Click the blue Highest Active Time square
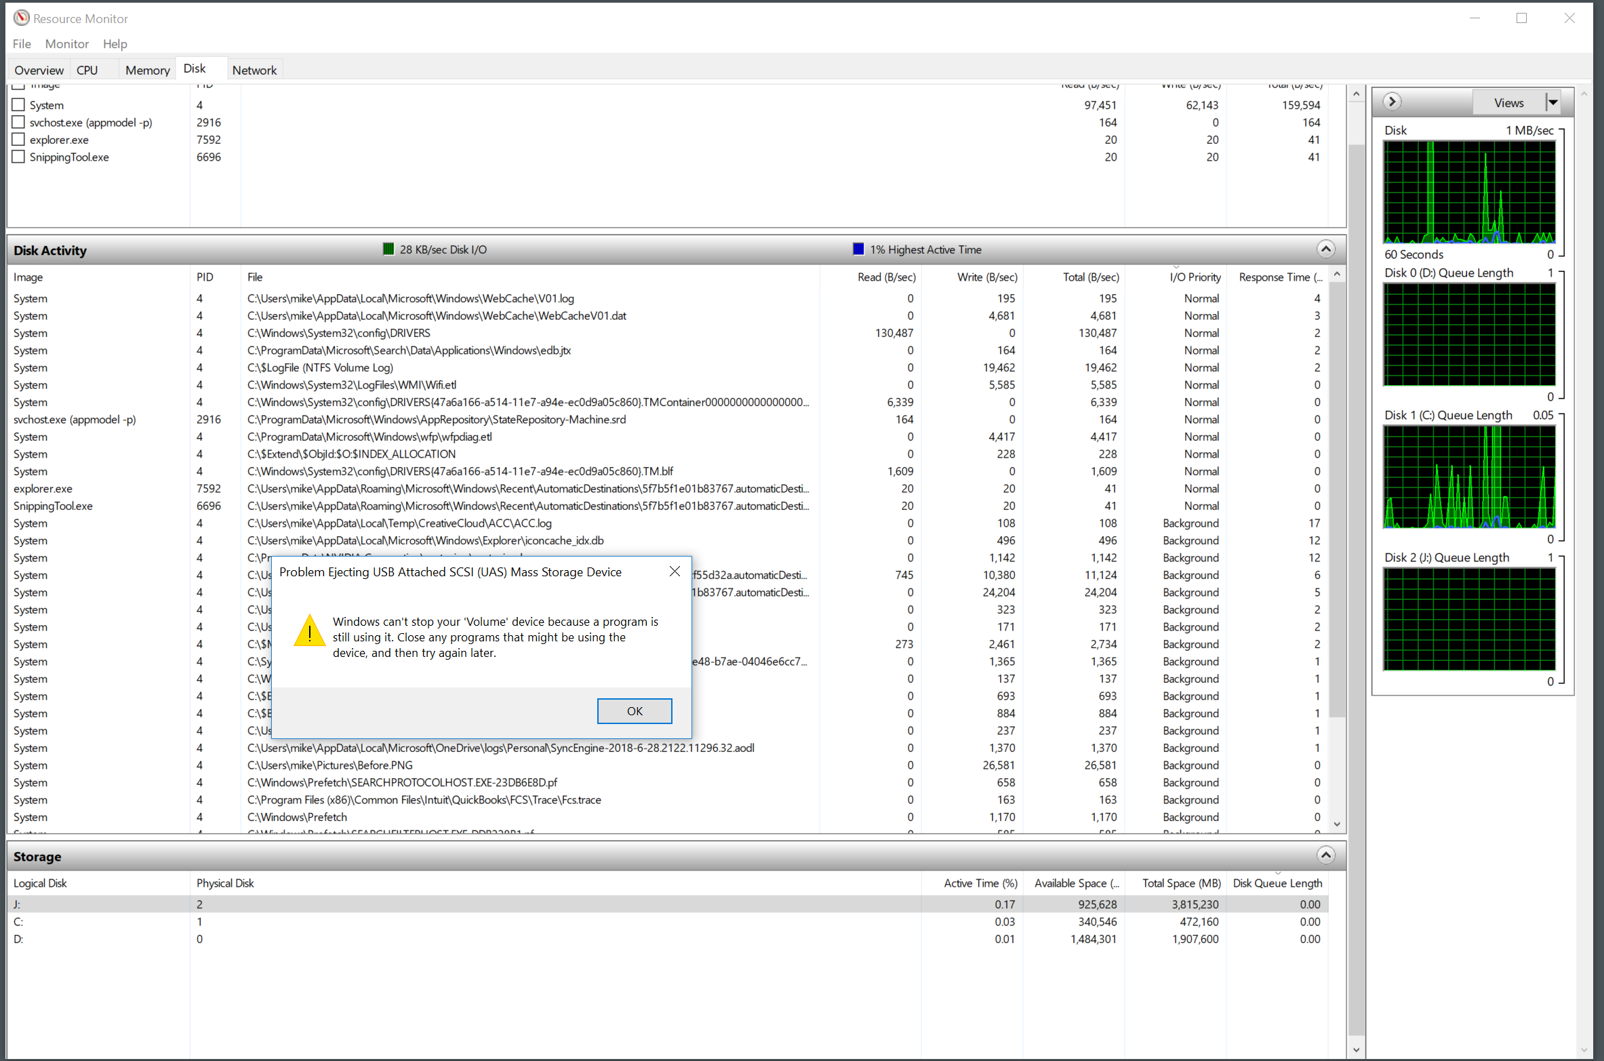This screenshot has height=1061, width=1604. pos(858,249)
